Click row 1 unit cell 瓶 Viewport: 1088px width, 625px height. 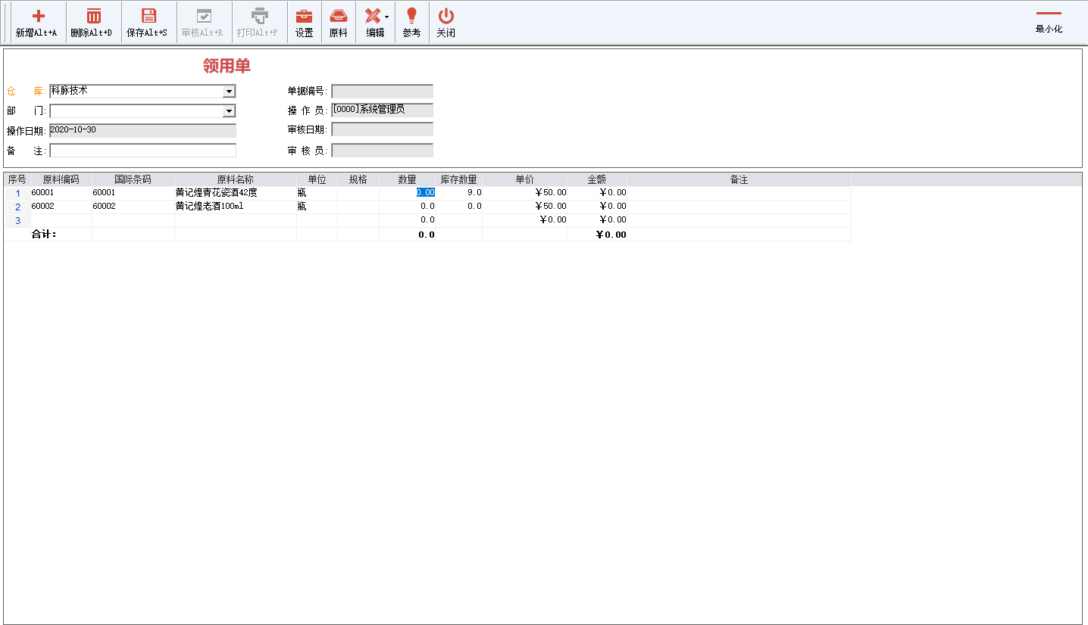(317, 193)
